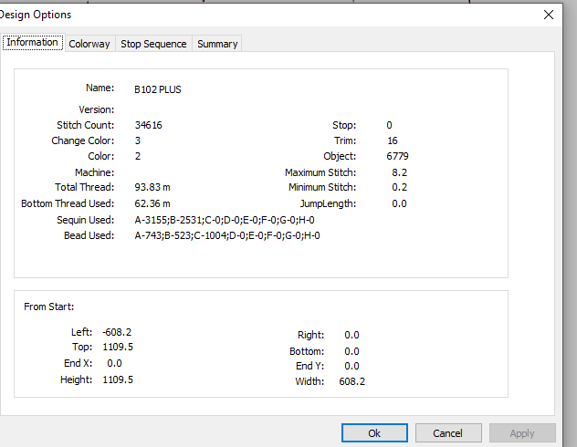Click the Bottom Thread Used value 62.36 m
Viewport: 577px width, 447px height.
click(152, 203)
